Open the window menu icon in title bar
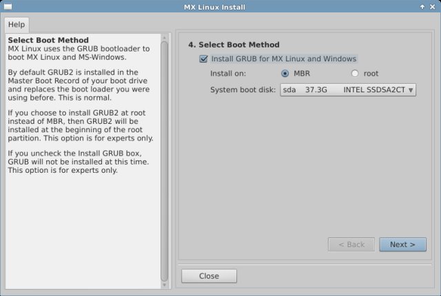The height and width of the screenshot is (296, 441). [x=8, y=6]
